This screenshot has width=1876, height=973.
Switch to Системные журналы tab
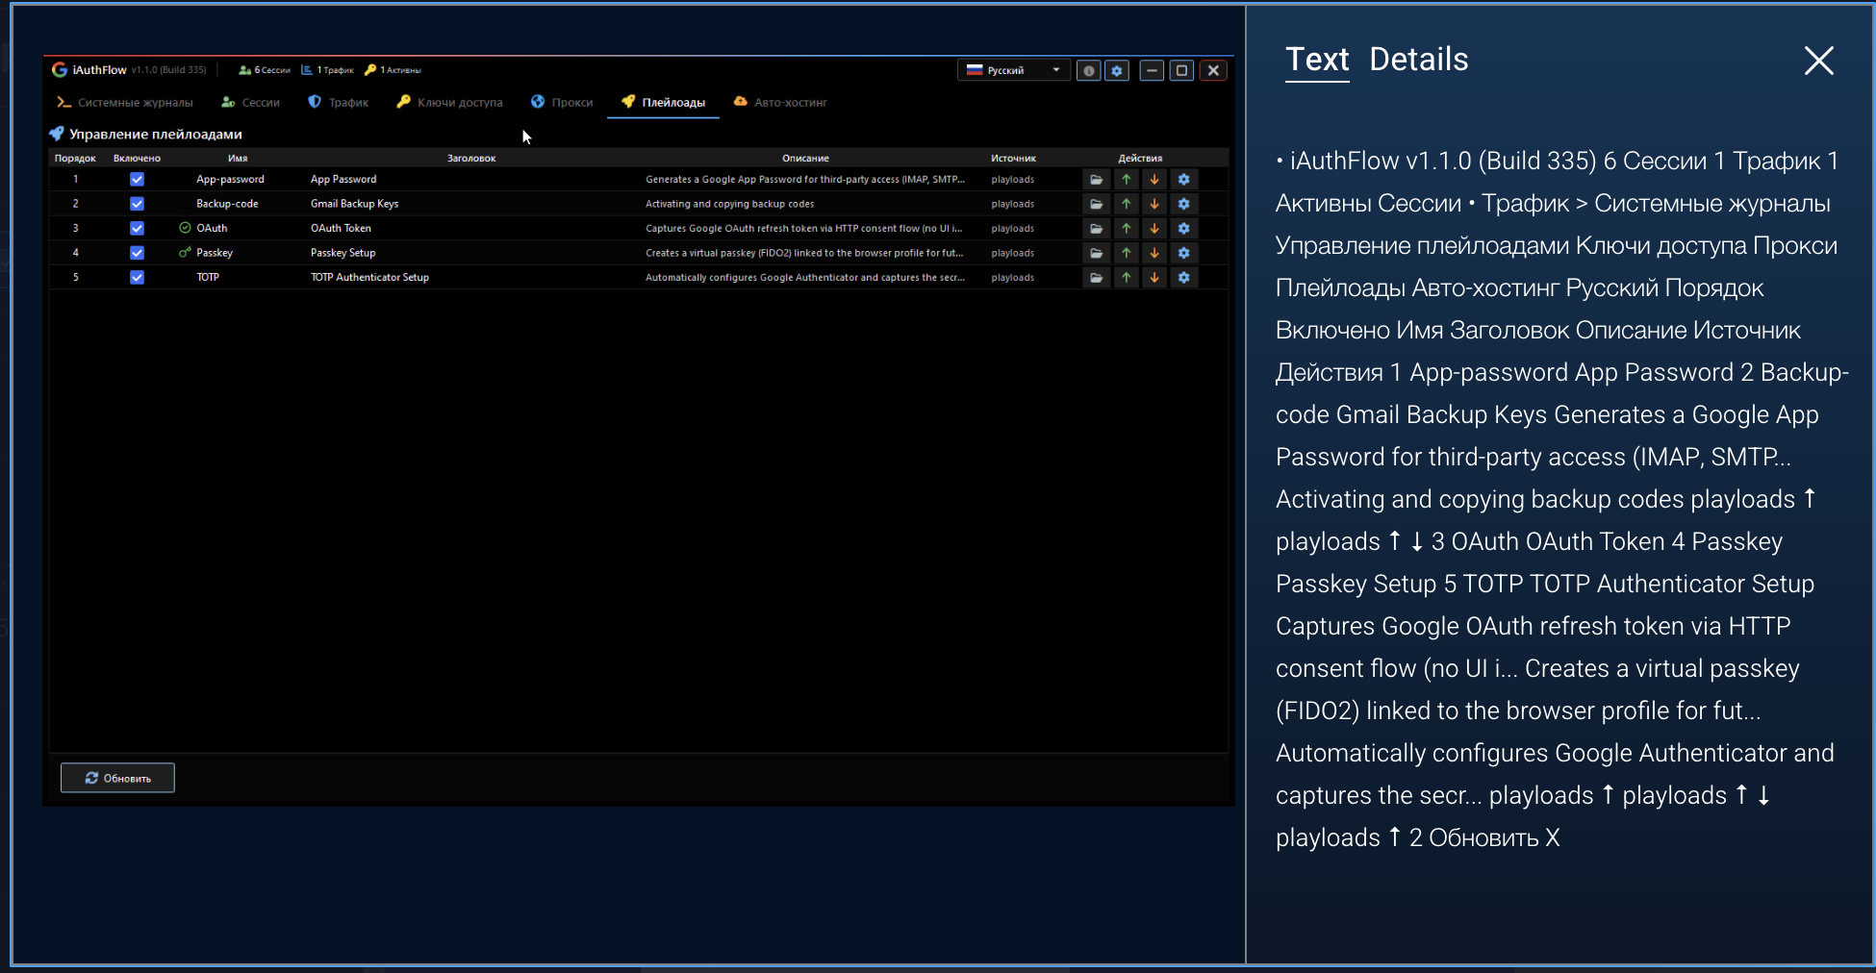click(125, 103)
